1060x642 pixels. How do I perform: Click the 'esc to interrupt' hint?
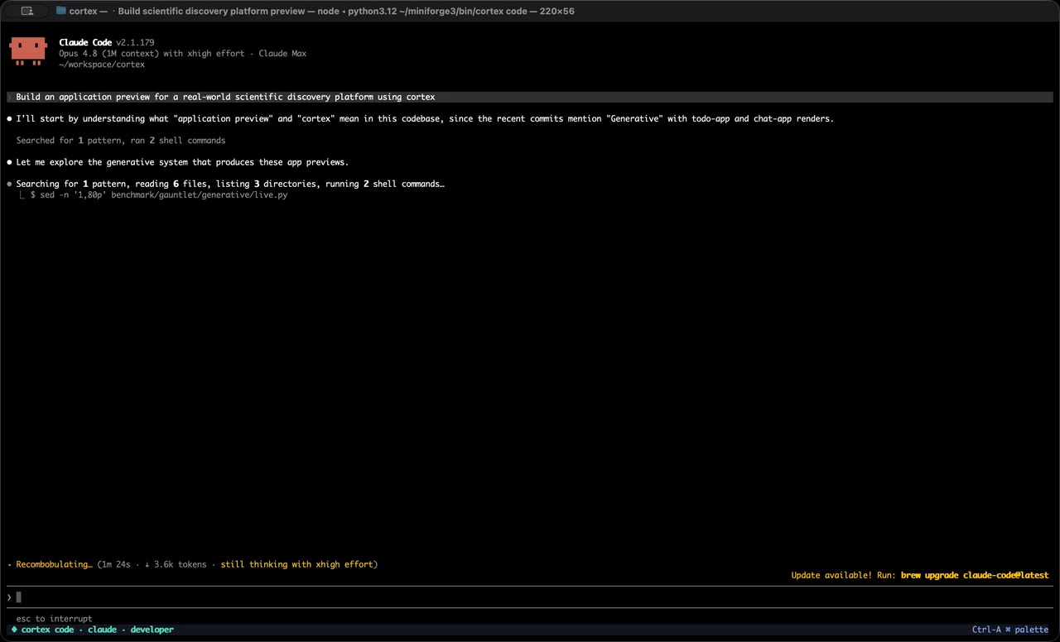click(54, 619)
